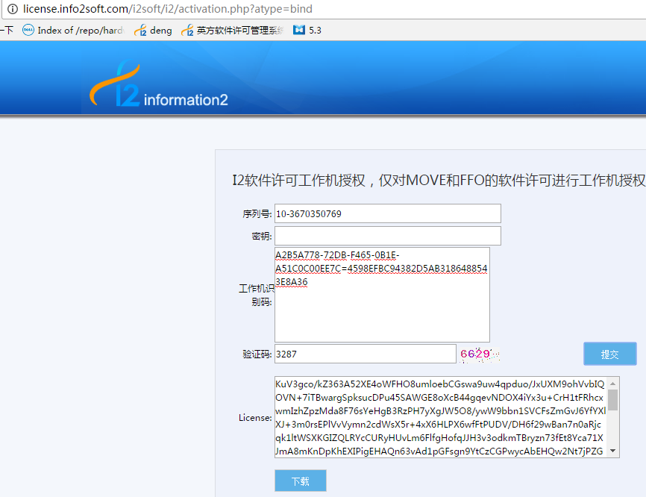
Task: Click the browser address bar URL
Action: click(168, 9)
